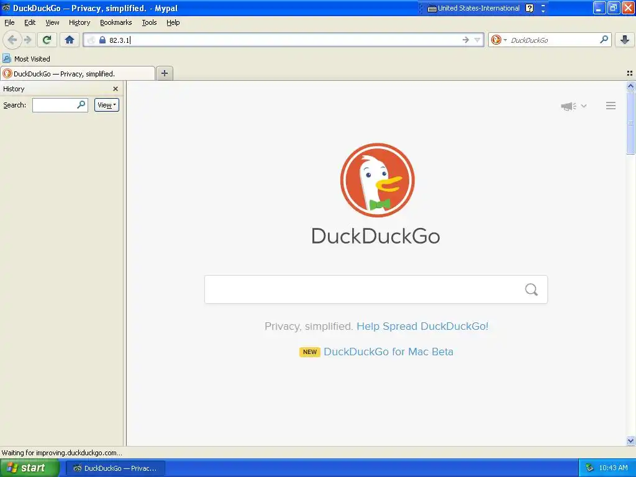Open the Windows Start menu
Screen dimensions: 636x477
30,468
